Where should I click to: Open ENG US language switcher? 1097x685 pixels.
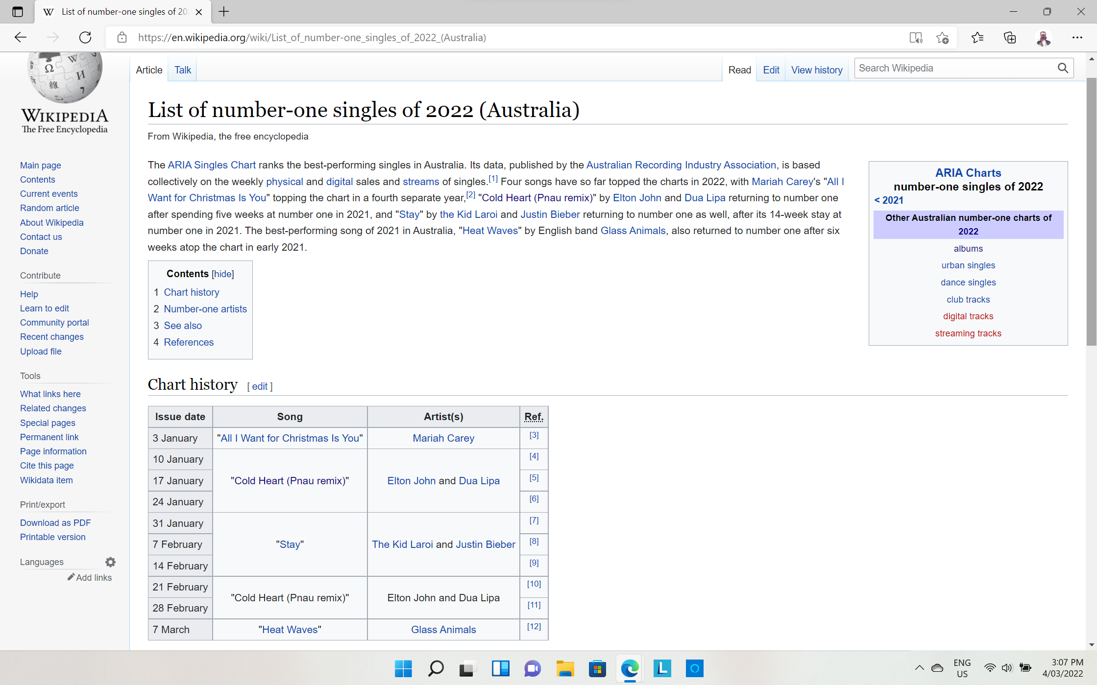(x=962, y=668)
